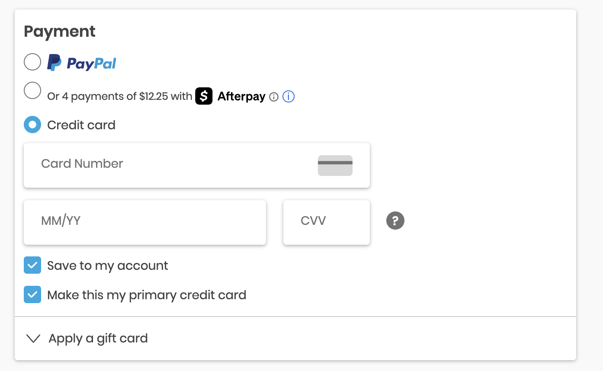Viewport: 603px width, 371px height.
Task: Select the Credit card radio button
Action: [x=32, y=125]
